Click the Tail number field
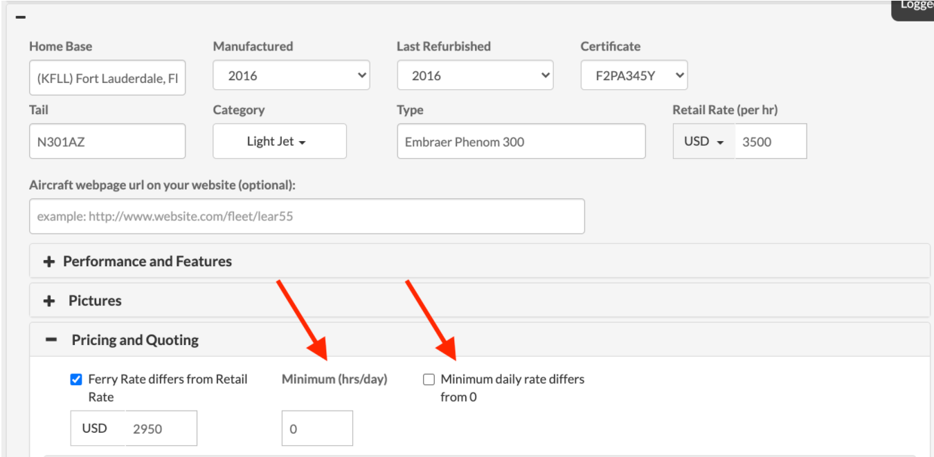This screenshot has height=457, width=934. click(x=107, y=142)
